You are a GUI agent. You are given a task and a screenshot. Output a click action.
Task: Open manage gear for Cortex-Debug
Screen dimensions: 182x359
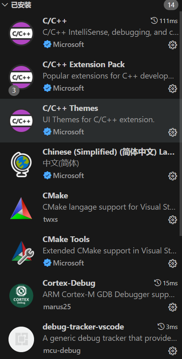click(173, 307)
